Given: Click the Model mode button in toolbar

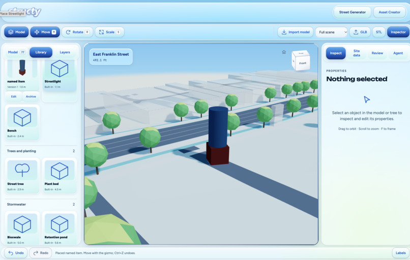Looking at the screenshot, I should click(x=16, y=32).
